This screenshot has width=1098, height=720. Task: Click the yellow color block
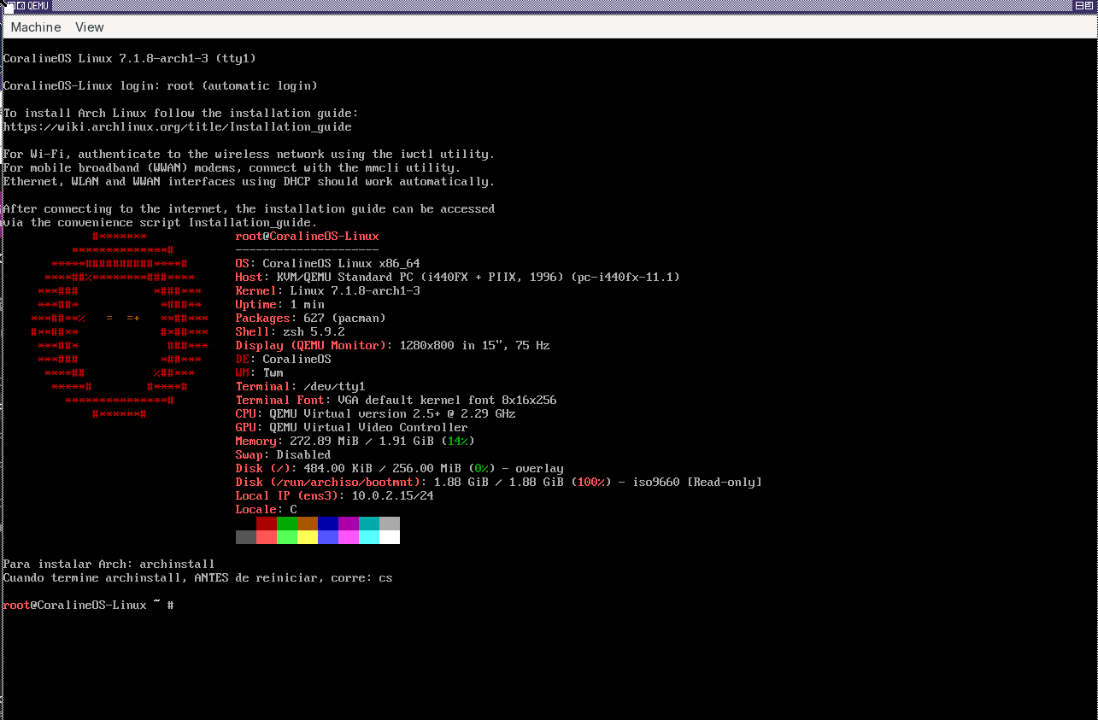308,537
